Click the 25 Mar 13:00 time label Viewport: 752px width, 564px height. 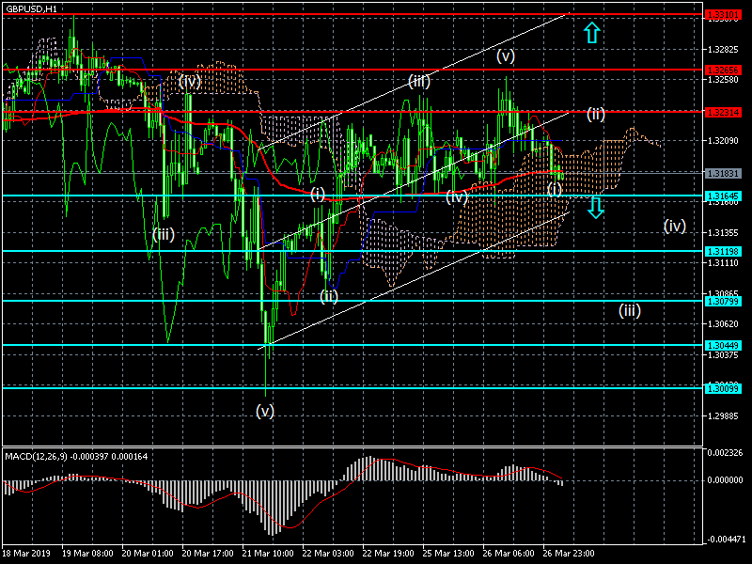pyautogui.click(x=448, y=554)
